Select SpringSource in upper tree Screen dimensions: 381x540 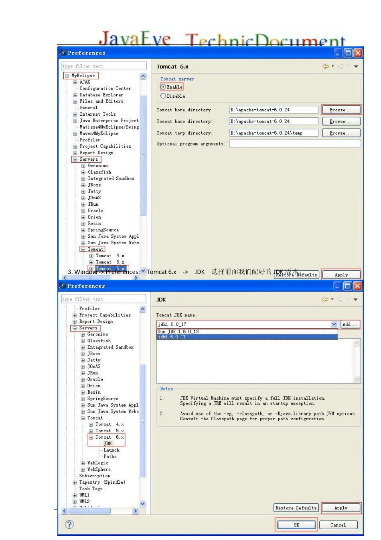[103, 230]
